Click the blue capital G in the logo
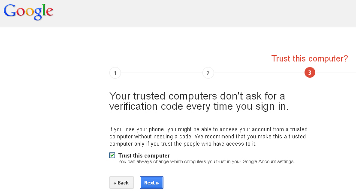The width and height of the screenshot is (356, 196). point(9,11)
